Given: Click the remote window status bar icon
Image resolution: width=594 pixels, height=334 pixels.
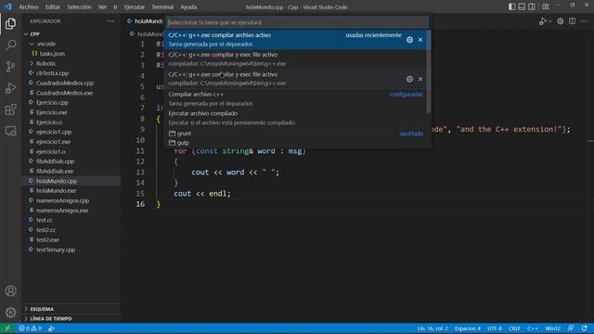Looking at the screenshot, I should click(6, 328).
